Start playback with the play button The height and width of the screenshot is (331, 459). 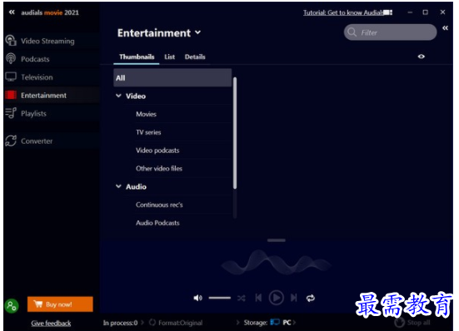point(276,298)
